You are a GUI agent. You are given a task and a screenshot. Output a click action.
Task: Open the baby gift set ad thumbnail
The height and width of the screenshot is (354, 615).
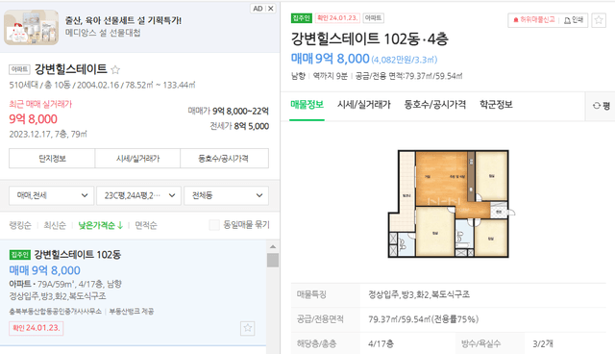click(x=31, y=27)
